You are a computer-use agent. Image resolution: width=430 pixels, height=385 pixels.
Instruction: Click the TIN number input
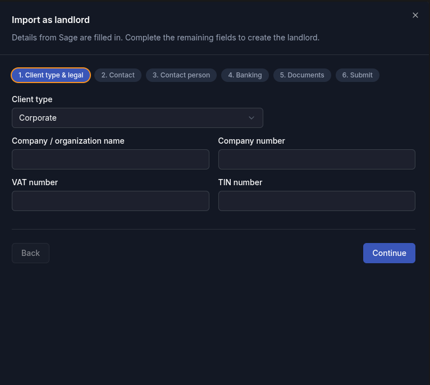(317, 201)
